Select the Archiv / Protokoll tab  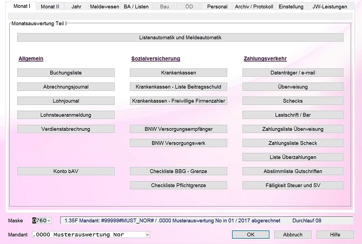point(254,6)
